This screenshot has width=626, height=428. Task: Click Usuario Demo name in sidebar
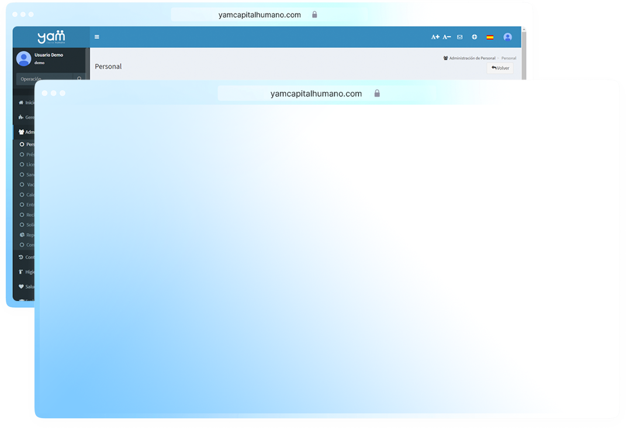[x=49, y=55]
